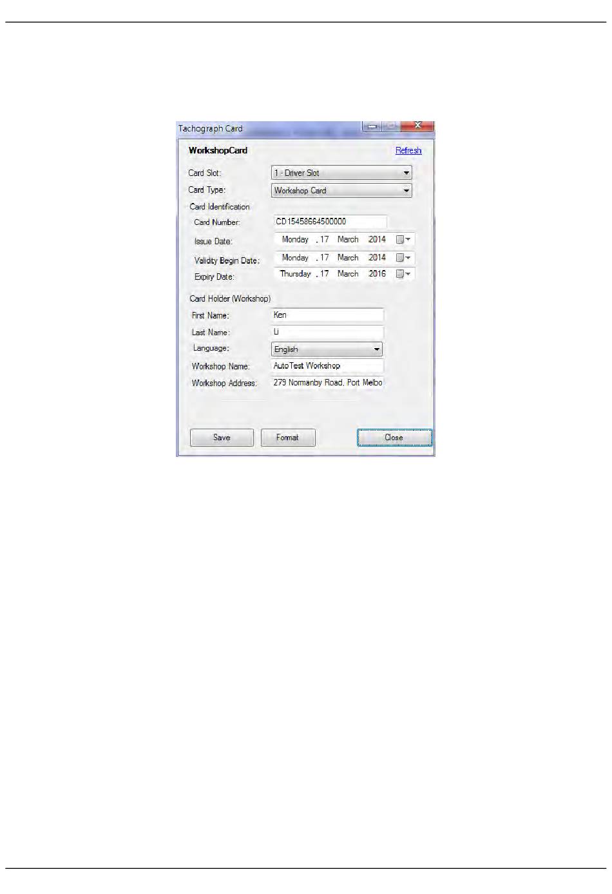Select the year 2016 in Expiry Date
The image size is (612, 894).
(377, 274)
